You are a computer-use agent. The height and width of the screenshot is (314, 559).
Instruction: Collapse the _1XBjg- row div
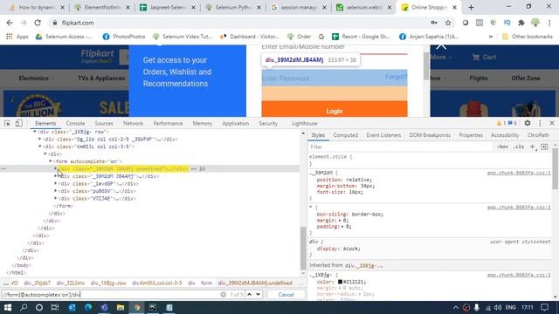coord(35,132)
